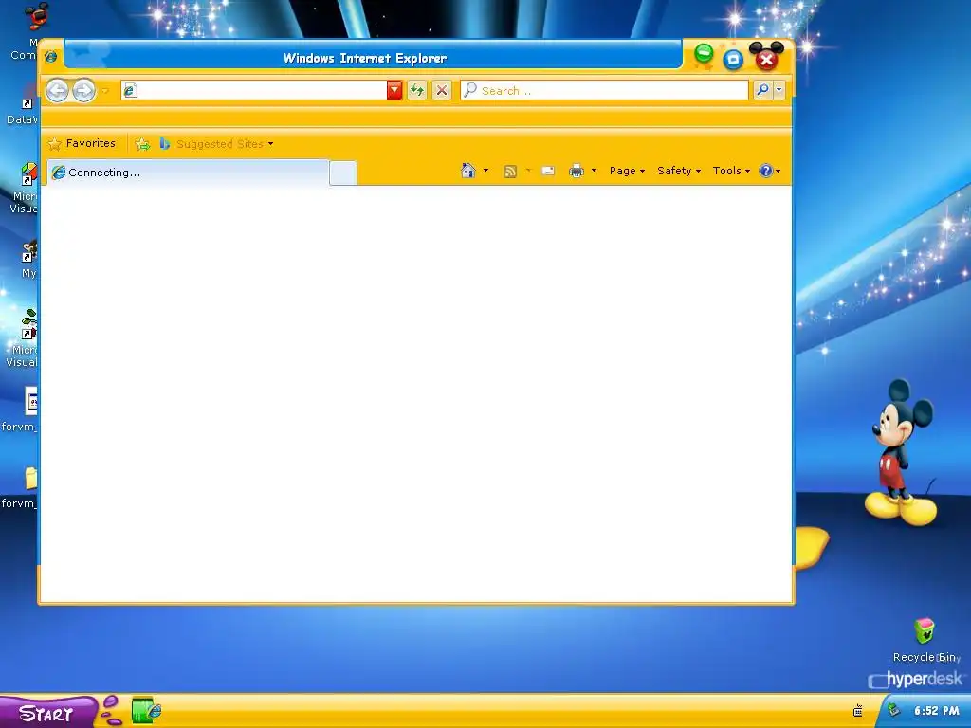Click the magnifier Search button
The height and width of the screenshot is (728, 971).
[x=762, y=90]
